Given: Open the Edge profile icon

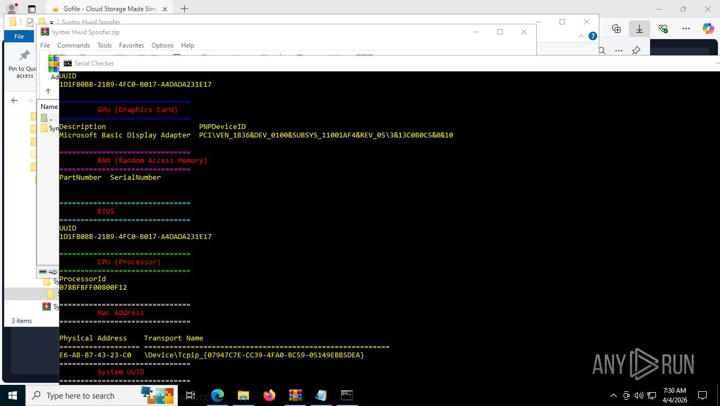Looking at the screenshot, I should click(x=11, y=9).
